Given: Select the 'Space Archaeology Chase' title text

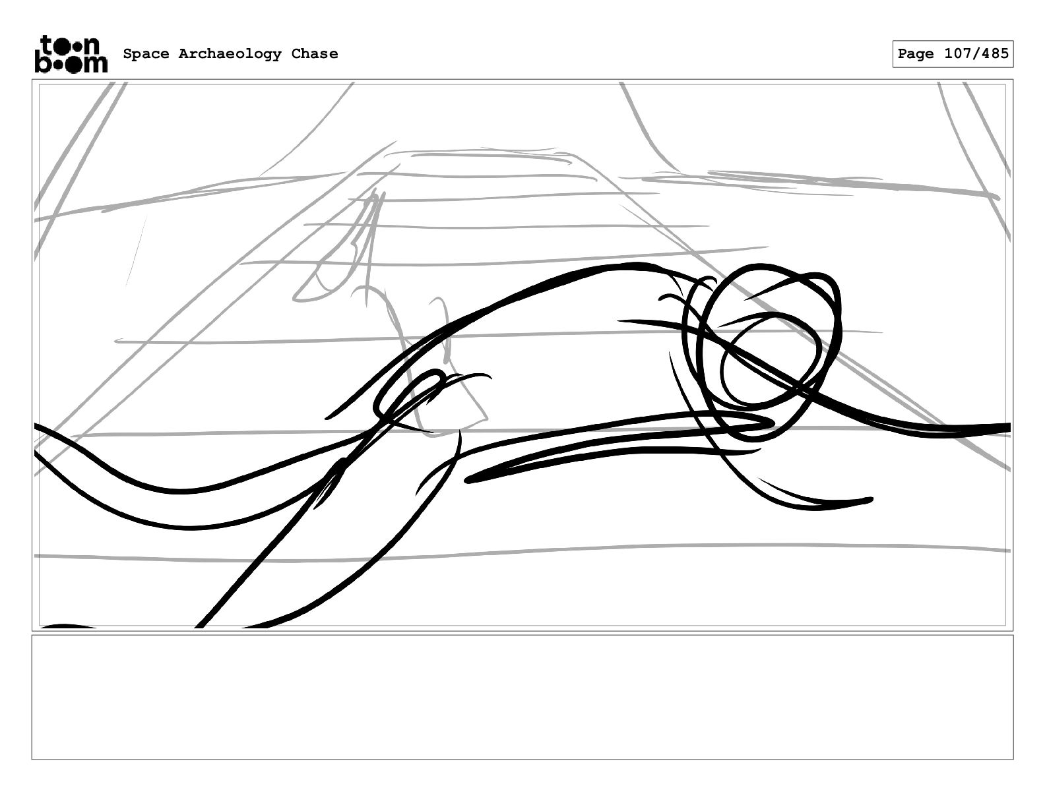Looking at the screenshot, I should (230, 54).
